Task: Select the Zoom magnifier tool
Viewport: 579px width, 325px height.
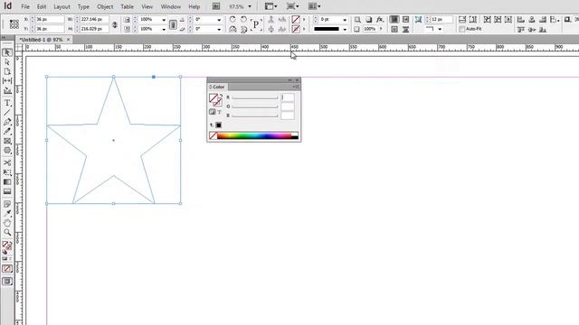Action: (7, 232)
